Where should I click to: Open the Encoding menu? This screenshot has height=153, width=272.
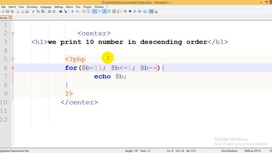pyautogui.click(x=32, y=7)
